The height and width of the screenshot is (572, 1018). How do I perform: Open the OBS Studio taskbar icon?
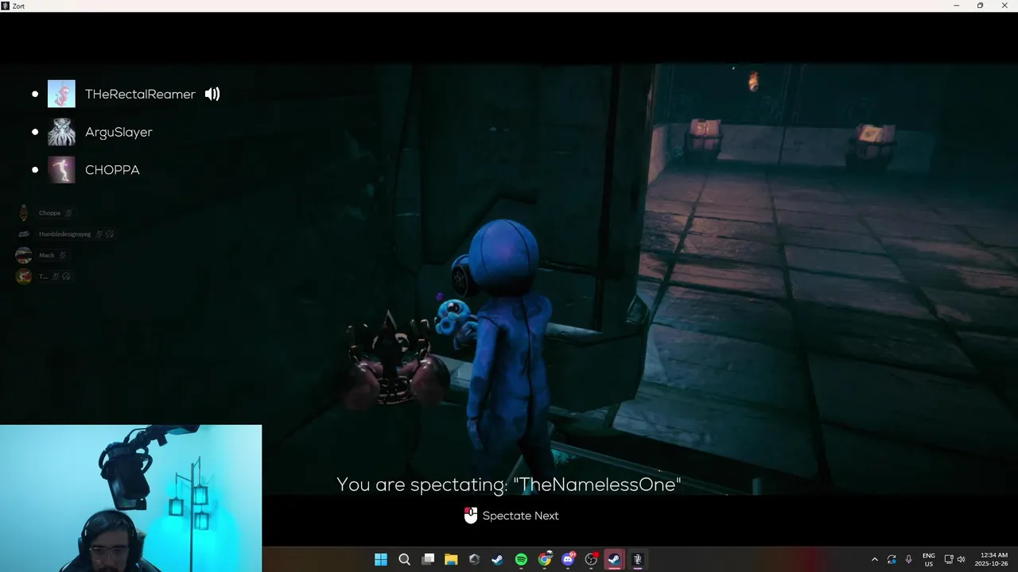(x=591, y=559)
